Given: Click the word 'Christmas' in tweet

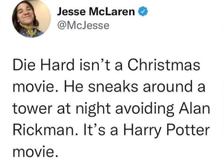Looking at the screenshot, I should pos(164,65).
